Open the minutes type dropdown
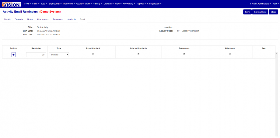 coord(59,55)
